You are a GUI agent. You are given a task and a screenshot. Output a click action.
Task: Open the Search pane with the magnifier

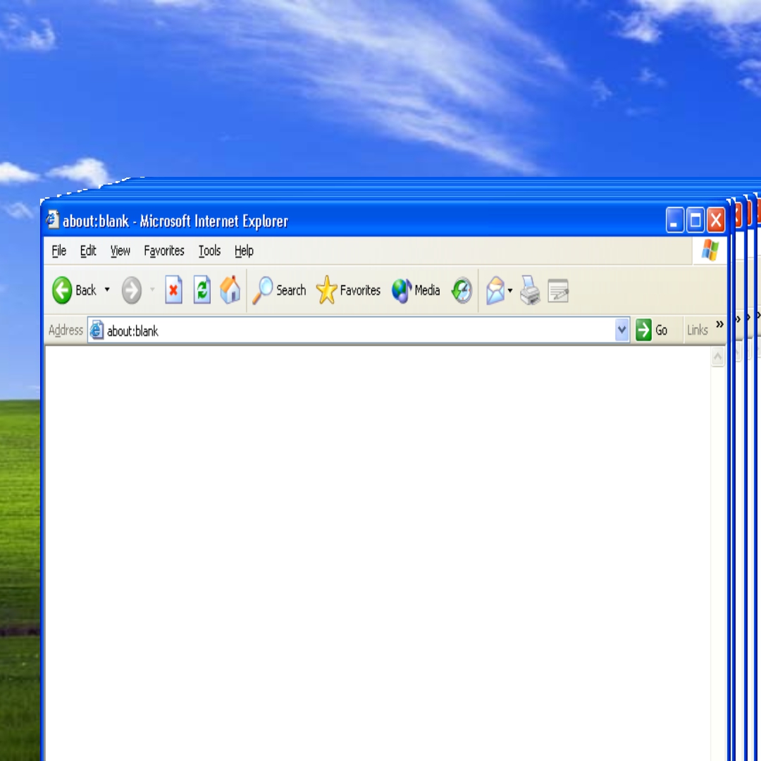tap(279, 290)
